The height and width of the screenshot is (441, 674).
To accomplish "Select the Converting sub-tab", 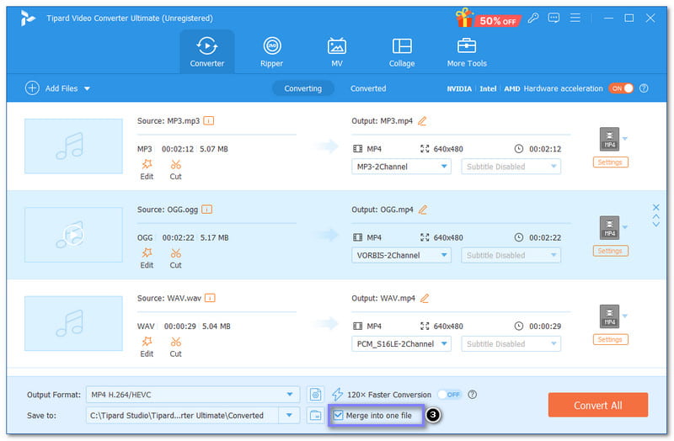I will click(x=303, y=88).
